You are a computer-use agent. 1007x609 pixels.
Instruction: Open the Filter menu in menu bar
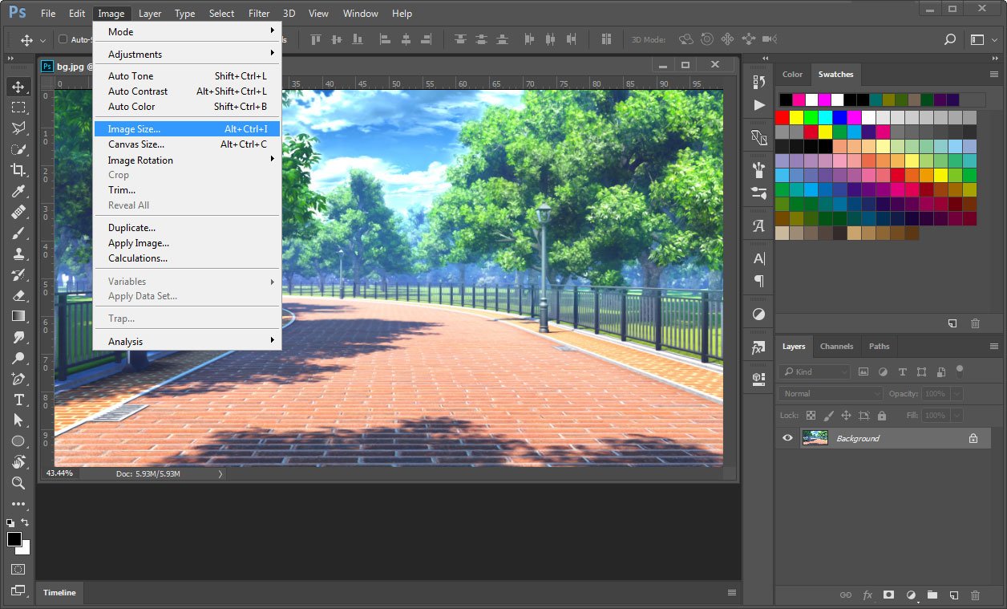pyautogui.click(x=259, y=14)
